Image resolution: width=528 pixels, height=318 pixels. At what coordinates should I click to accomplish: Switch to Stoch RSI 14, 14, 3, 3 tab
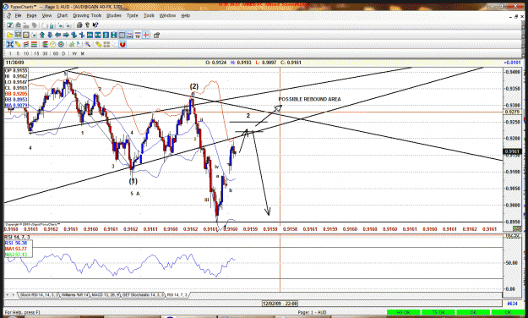[x=39, y=294]
